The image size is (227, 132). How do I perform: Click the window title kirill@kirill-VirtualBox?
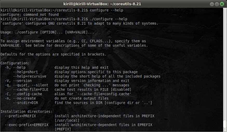102,4
